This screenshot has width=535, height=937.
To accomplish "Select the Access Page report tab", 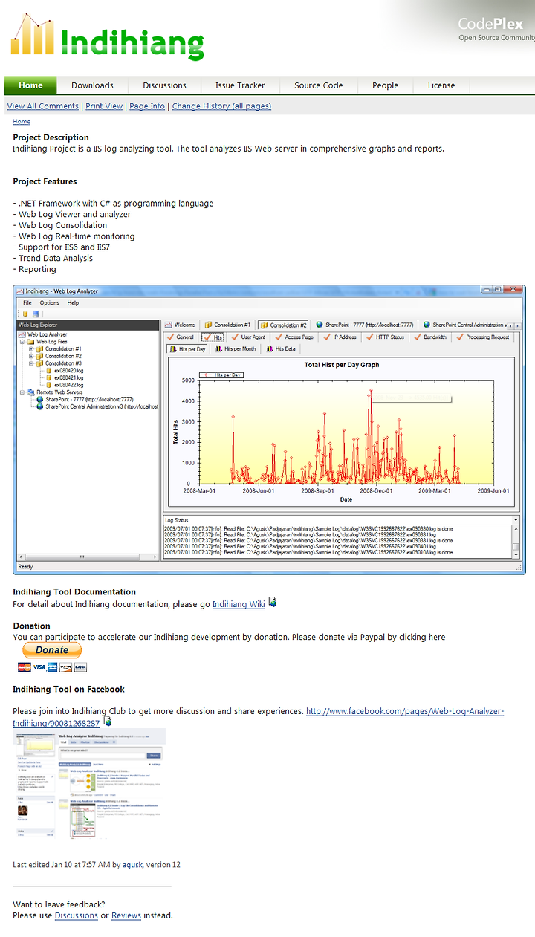I will (295, 337).
